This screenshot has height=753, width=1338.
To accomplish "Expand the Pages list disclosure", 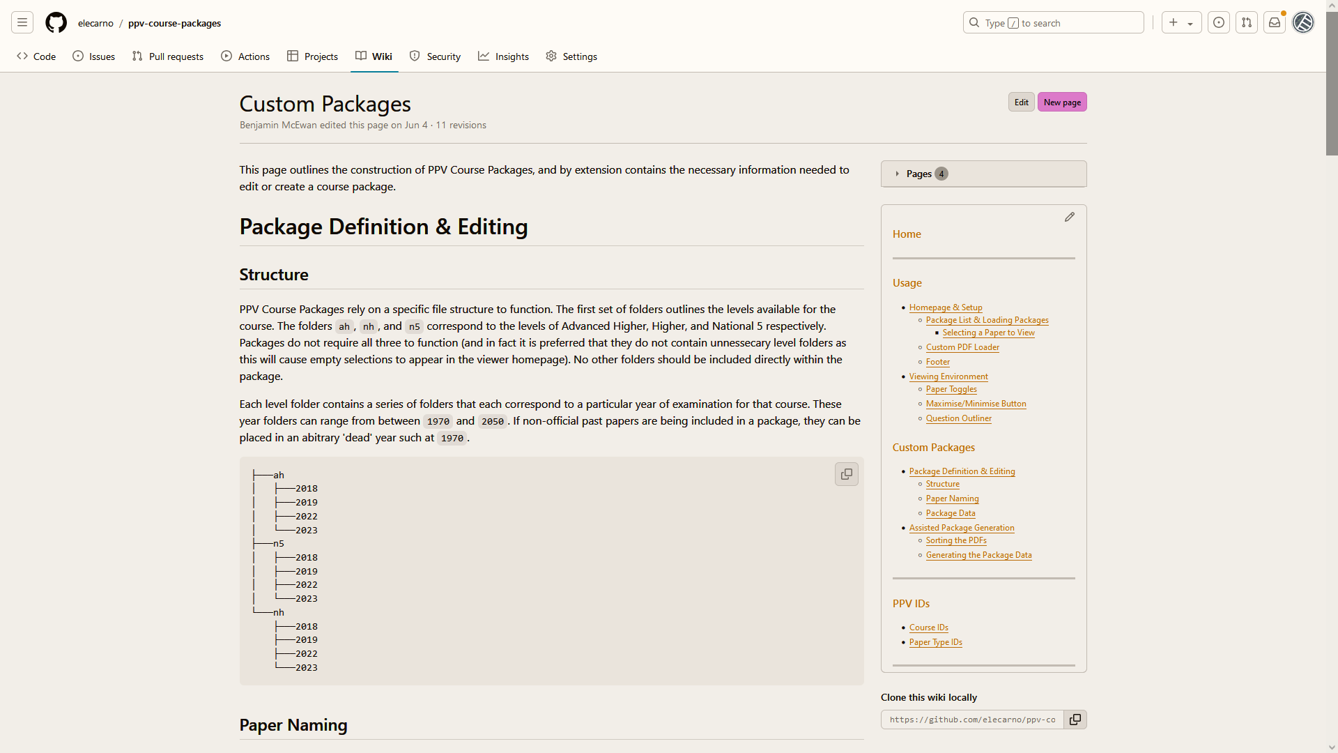I will click(x=983, y=174).
